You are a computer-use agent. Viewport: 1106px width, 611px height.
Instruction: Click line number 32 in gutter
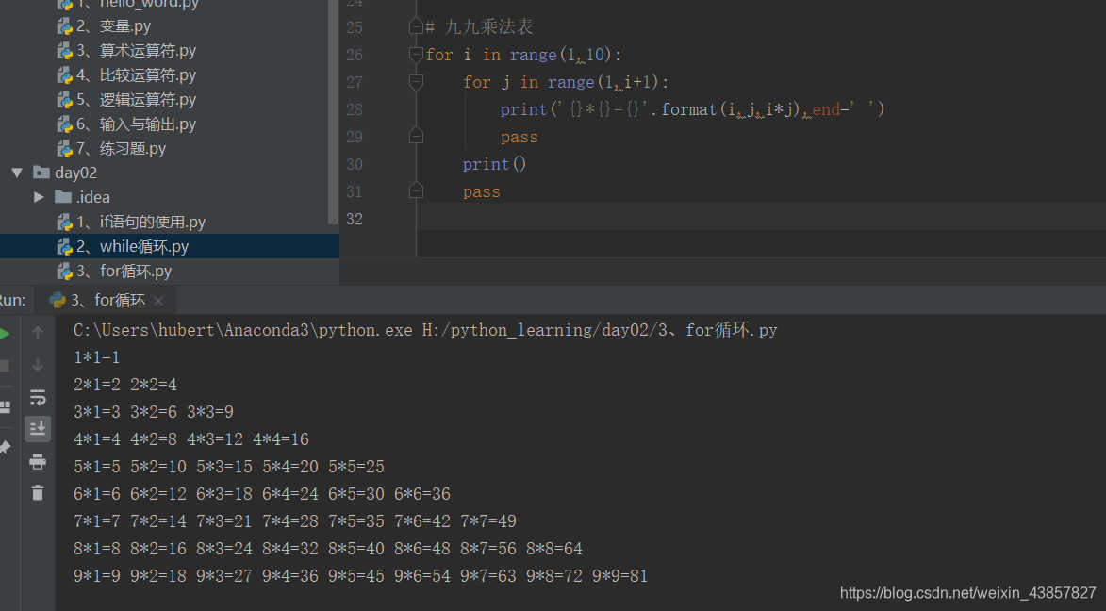pyautogui.click(x=355, y=219)
